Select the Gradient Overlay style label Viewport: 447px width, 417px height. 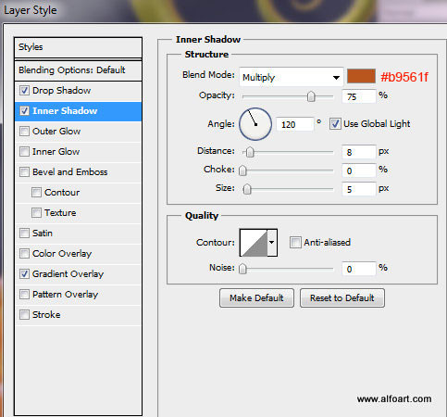coord(68,274)
